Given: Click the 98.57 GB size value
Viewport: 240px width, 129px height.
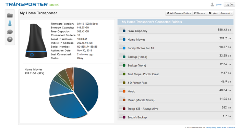Looking at the screenshot, I should coord(225,47).
